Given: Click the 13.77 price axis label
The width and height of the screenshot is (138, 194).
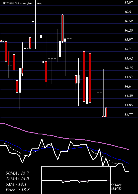Looking at the screenshot, I should [129, 114].
